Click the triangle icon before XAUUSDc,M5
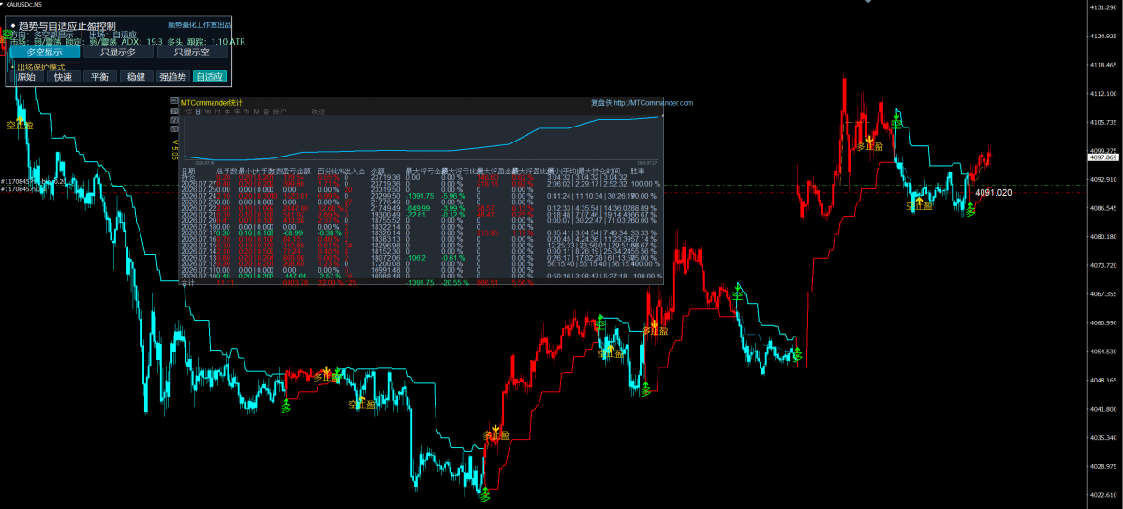The width and height of the screenshot is (1123, 509). tap(3, 4)
